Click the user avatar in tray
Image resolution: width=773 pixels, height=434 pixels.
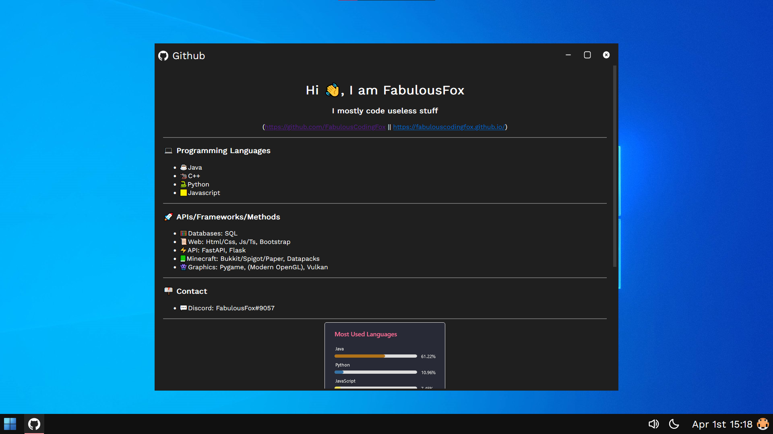tap(763, 424)
